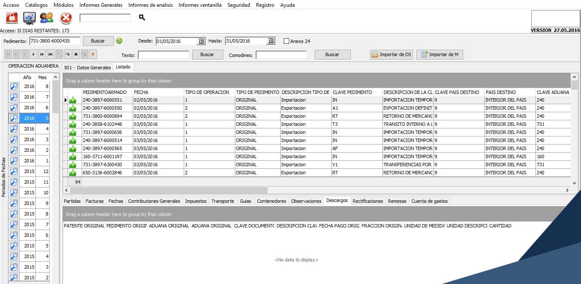Click the Comodines text input field
Viewport: 581px width, 284px height.
tap(281, 55)
